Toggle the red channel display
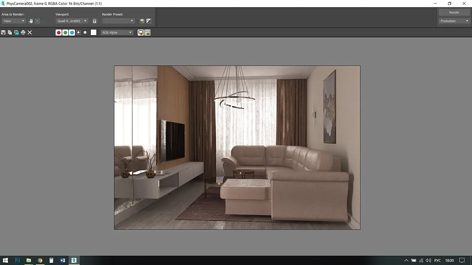The height and width of the screenshot is (265, 472). pyautogui.click(x=59, y=32)
